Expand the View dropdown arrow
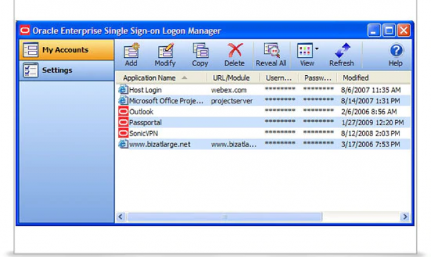The image size is (431, 257). tap(316, 49)
